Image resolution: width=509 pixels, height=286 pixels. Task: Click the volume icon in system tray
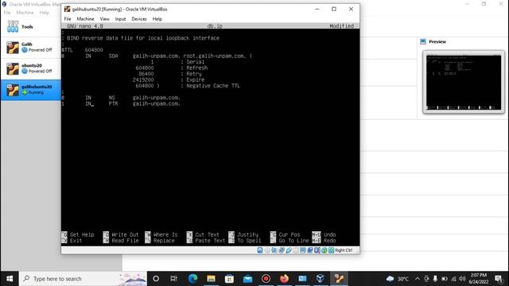[x=462, y=279]
